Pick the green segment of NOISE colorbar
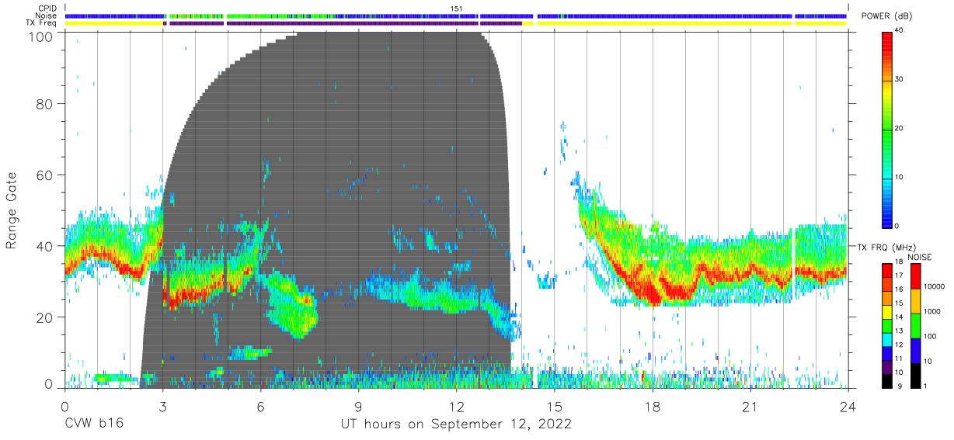The image size is (954, 440). click(914, 325)
